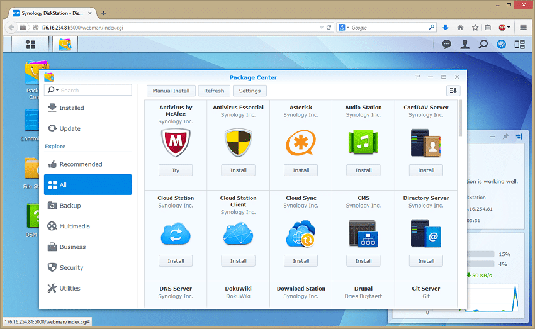The image size is (535, 329).
Task: Select the Synology DiskStation browser tab
Action: coord(52,13)
